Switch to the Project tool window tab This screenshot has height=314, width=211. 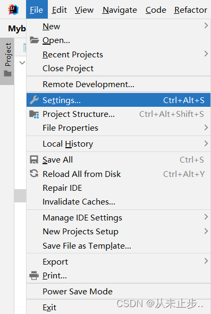point(7,61)
